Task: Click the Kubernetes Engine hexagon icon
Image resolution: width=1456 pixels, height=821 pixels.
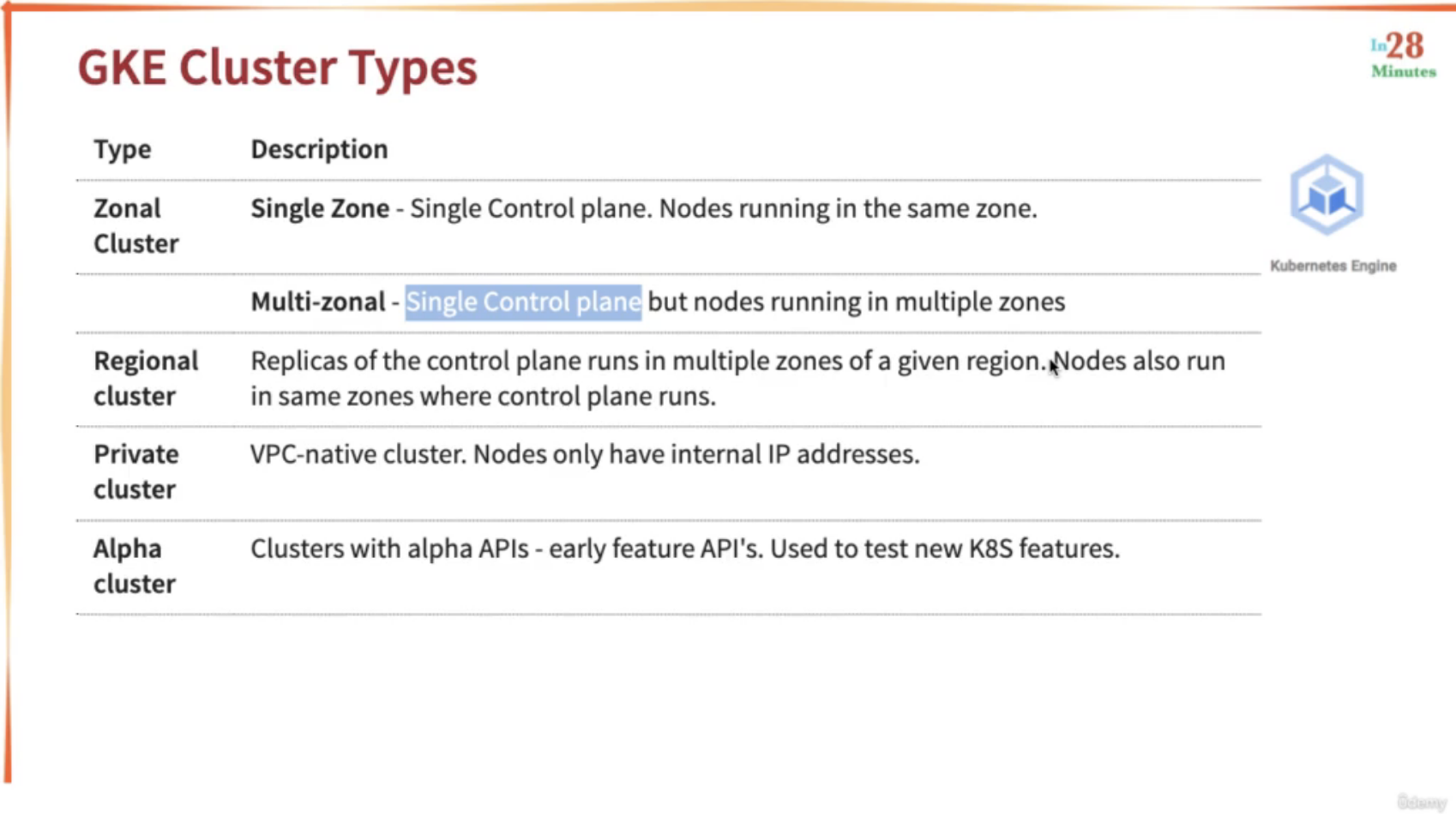Action: click(x=1327, y=195)
